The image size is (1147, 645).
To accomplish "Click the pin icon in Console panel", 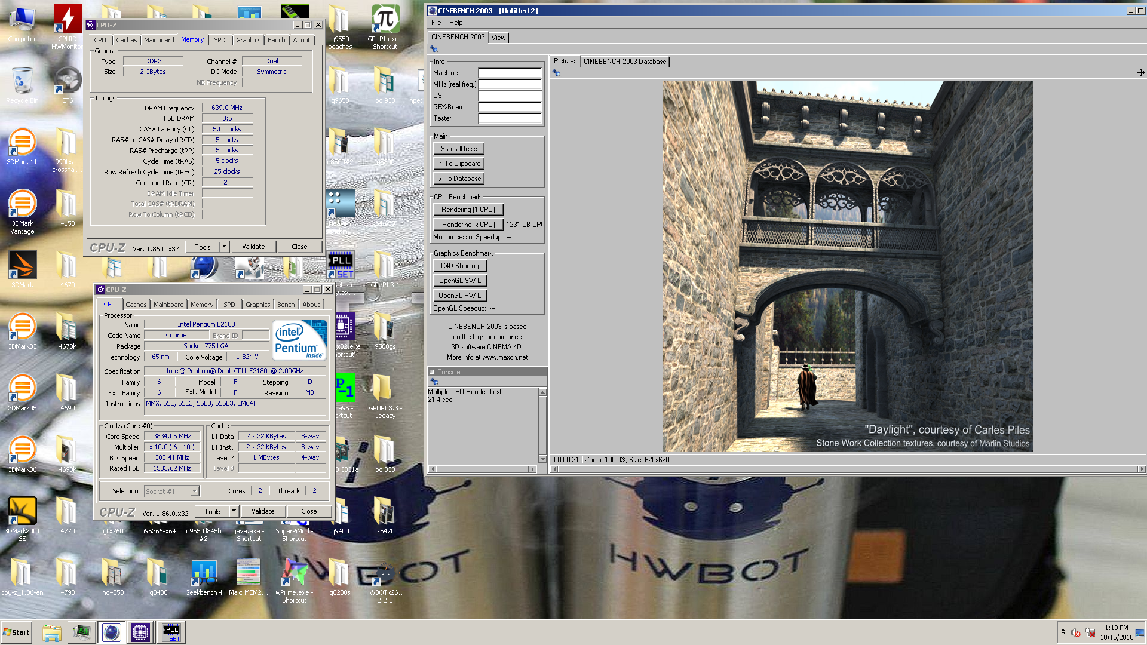I will 434,382.
